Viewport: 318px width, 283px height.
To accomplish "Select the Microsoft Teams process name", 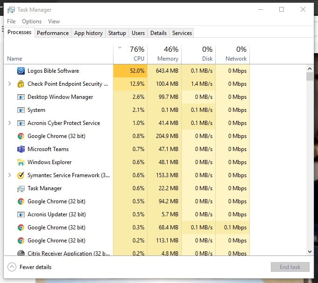I will point(48,149).
